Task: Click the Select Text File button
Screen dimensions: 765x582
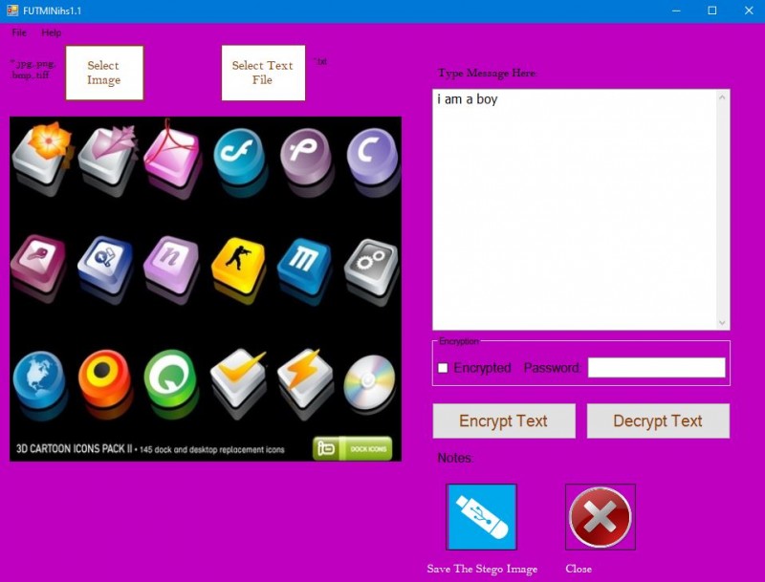Action: click(263, 73)
